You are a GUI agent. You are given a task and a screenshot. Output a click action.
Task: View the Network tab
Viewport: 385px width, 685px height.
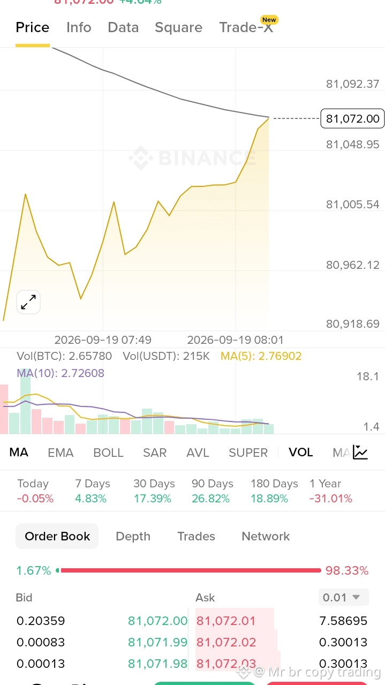point(266,536)
